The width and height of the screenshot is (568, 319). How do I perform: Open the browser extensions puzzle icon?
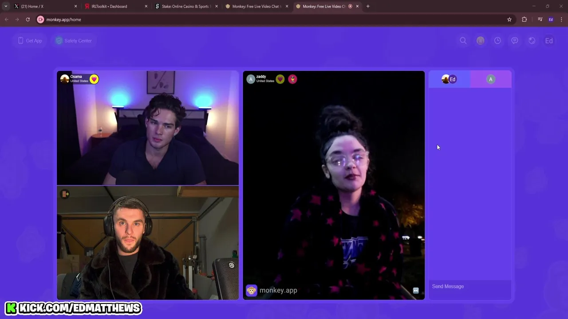[525, 19]
